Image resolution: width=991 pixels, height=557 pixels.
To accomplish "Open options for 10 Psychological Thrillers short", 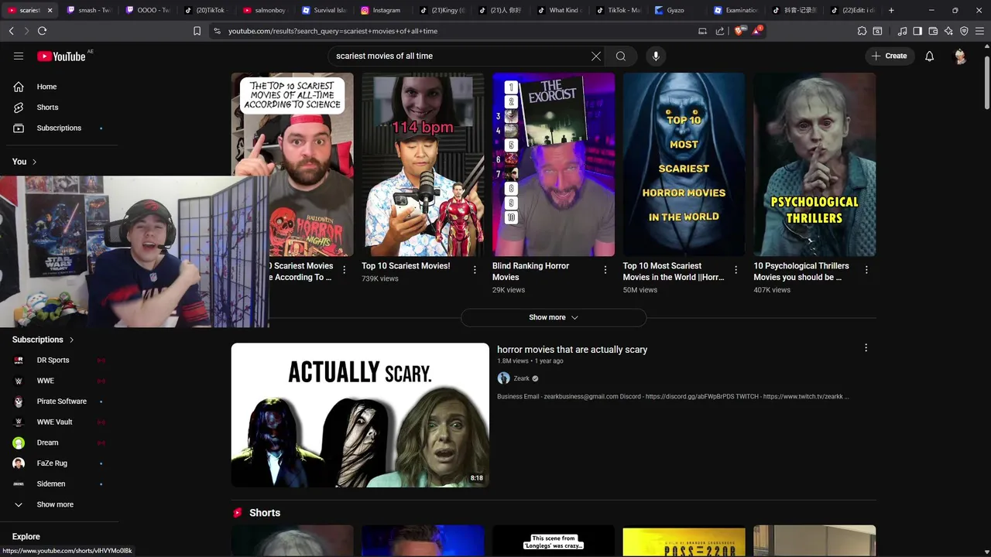I will coord(866,269).
